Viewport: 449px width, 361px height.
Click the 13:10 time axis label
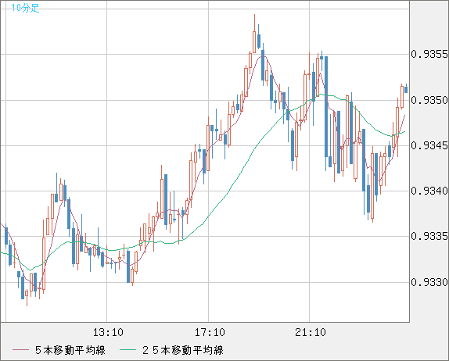(x=108, y=332)
